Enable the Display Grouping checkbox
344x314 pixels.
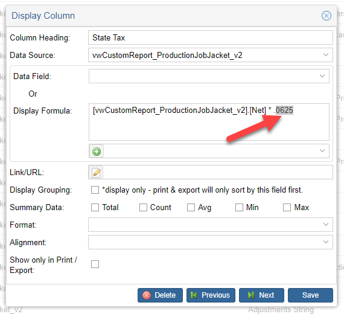(x=95, y=190)
